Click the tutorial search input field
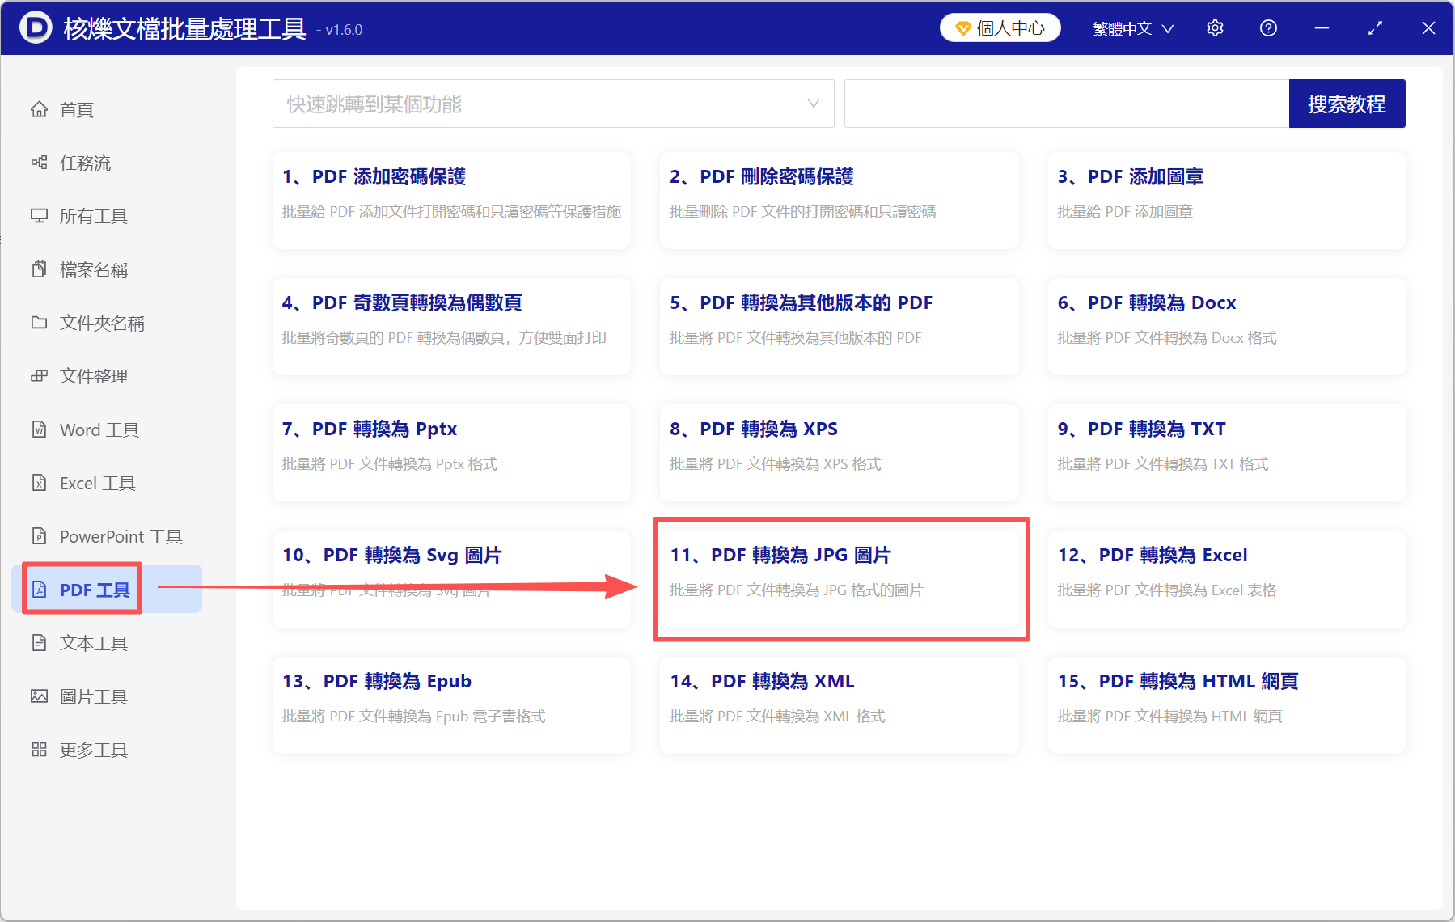 tap(1066, 104)
